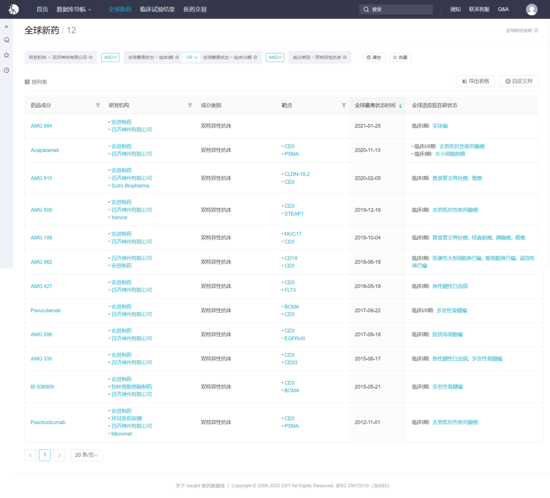Open CLDN-18.2 target link

tap(297, 174)
